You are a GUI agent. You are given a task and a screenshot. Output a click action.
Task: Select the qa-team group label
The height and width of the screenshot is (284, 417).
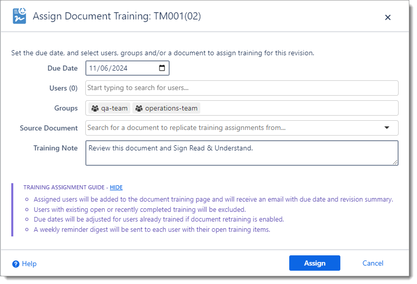click(114, 108)
